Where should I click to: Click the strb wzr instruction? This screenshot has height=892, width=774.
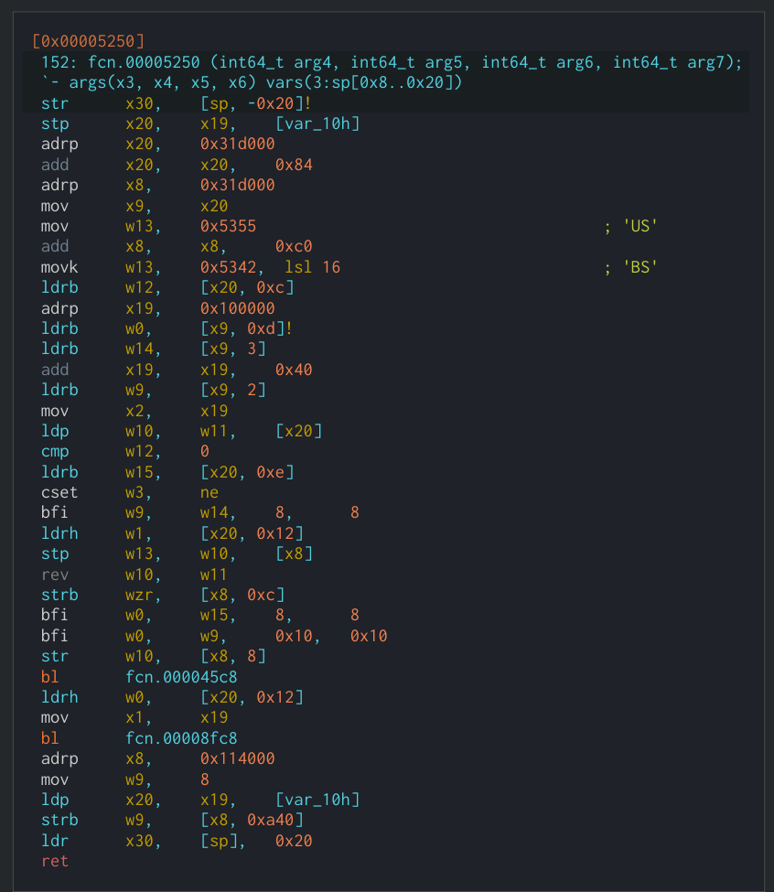point(162,595)
